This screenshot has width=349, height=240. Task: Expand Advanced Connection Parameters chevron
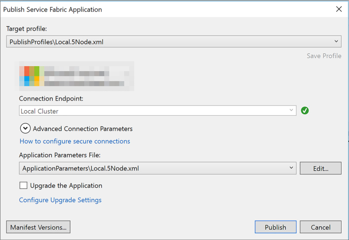coord(25,129)
